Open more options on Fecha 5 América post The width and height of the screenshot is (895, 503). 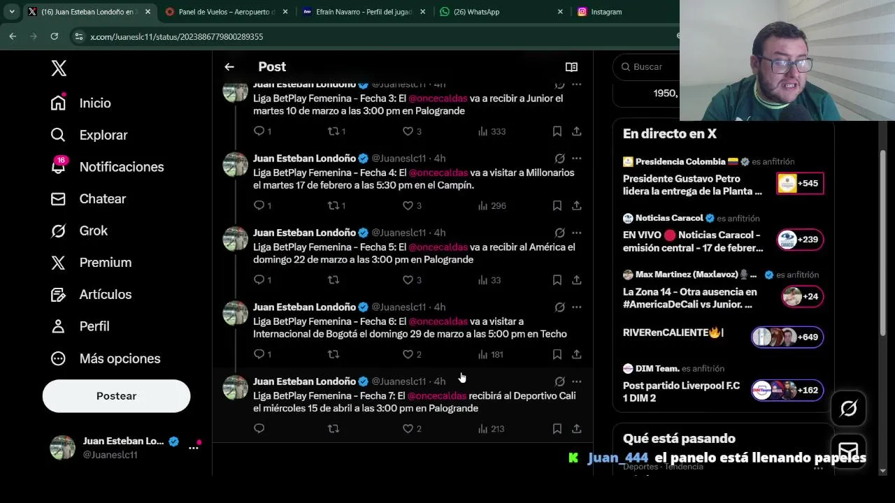577,233
